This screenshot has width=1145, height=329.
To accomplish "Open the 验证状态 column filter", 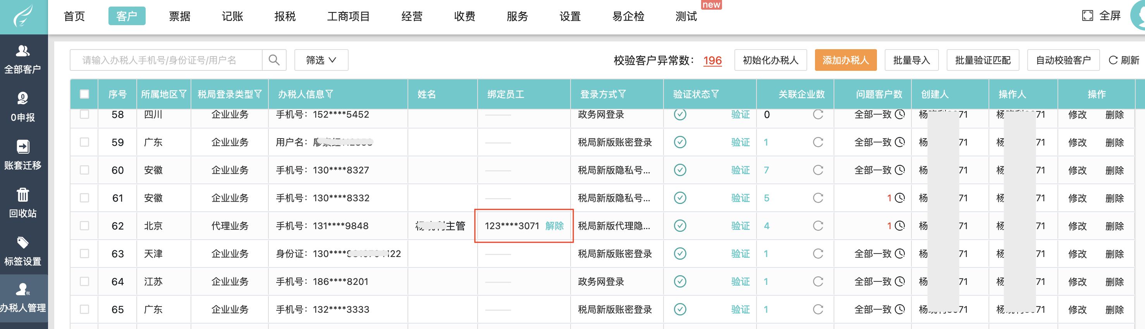I will (715, 94).
